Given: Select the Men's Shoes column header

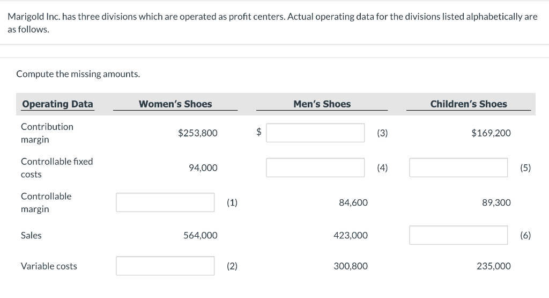Looking at the screenshot, I should point(322,104).
